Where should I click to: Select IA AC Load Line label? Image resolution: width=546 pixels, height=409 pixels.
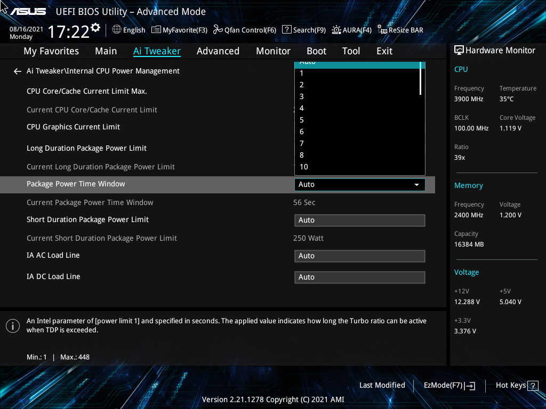[x=53, y=255]
